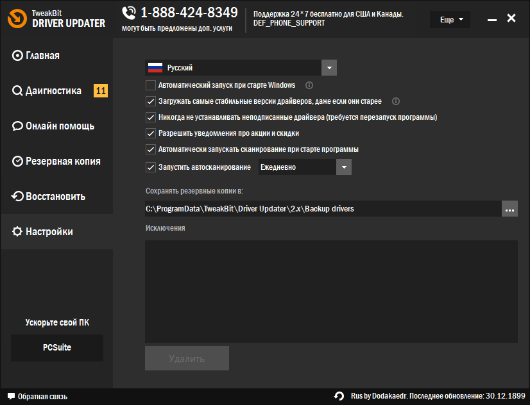Click inside the Исключения list box
Viewport: 530px width, 405px height.
331,292
